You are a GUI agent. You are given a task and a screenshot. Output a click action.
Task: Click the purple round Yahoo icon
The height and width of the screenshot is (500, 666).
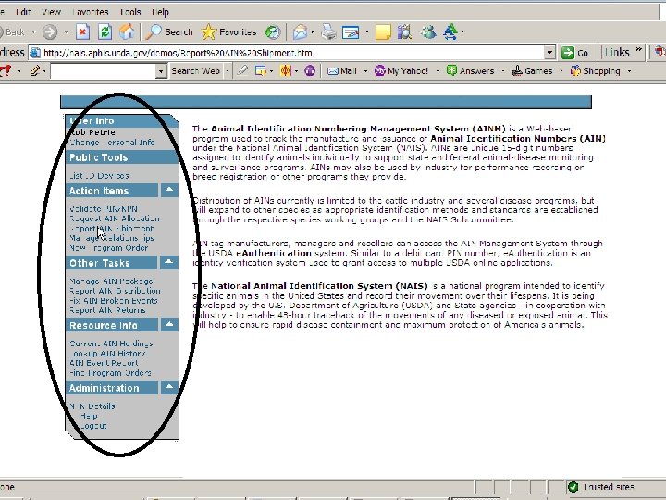click(x=310, y=71)
